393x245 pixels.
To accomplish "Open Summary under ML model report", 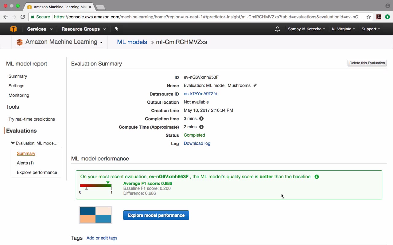I will pyautogui.click(x=18, y=76).
